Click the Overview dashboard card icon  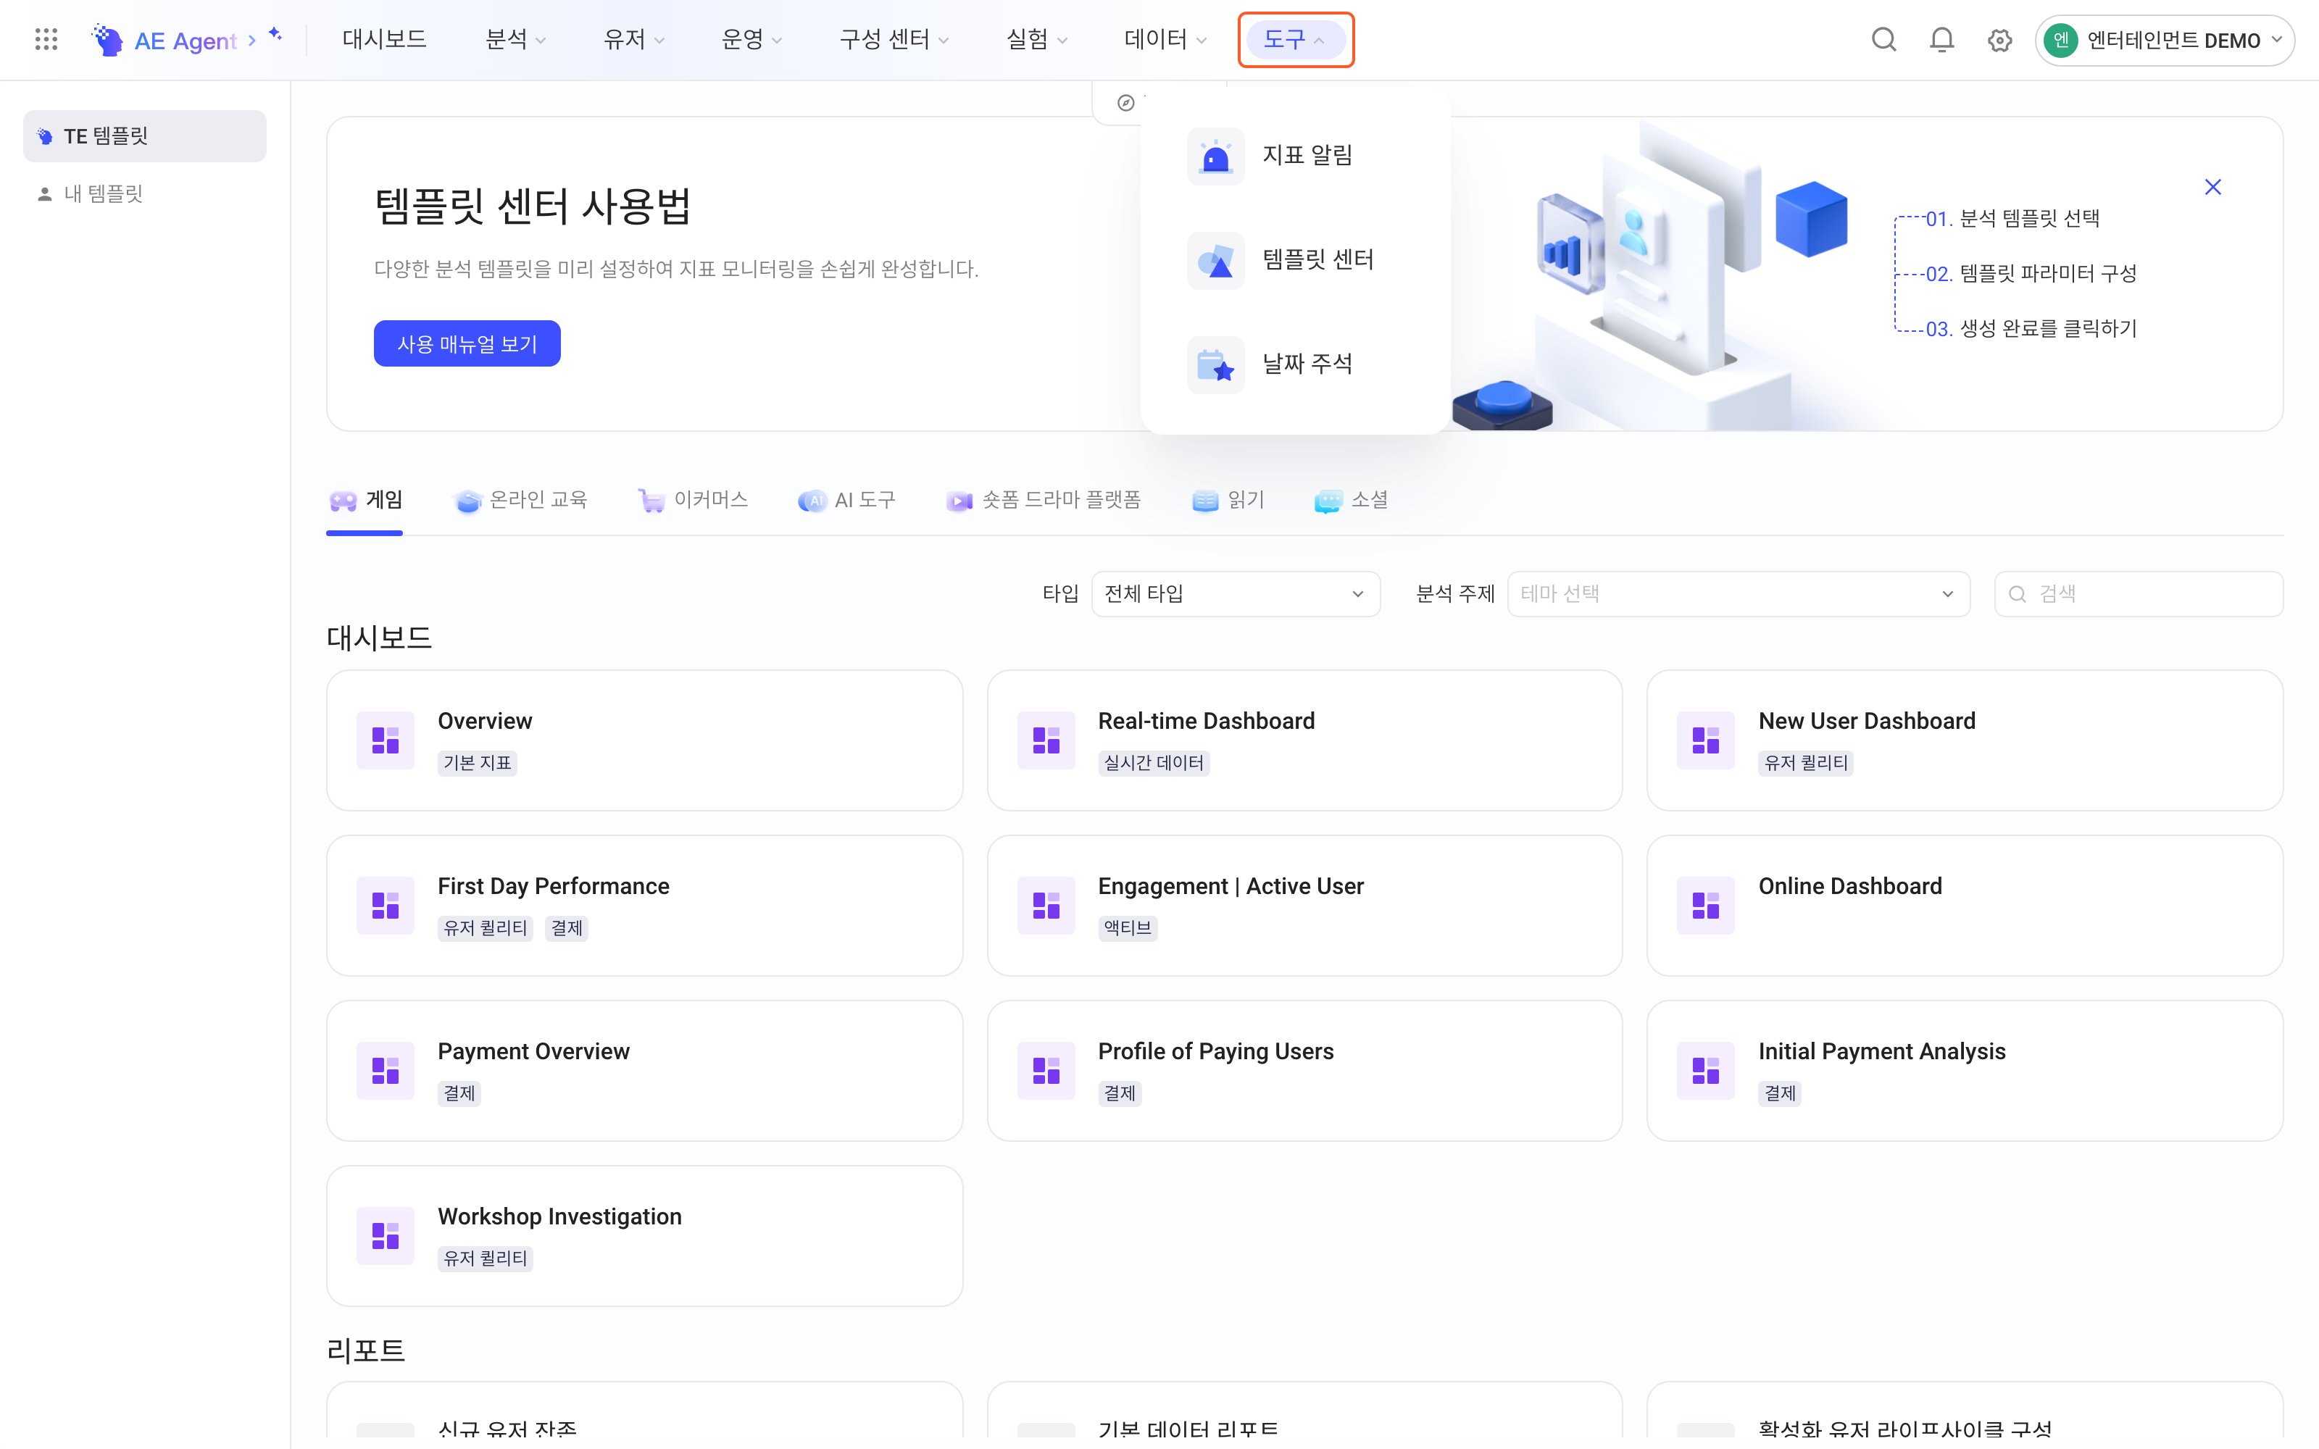386,740
